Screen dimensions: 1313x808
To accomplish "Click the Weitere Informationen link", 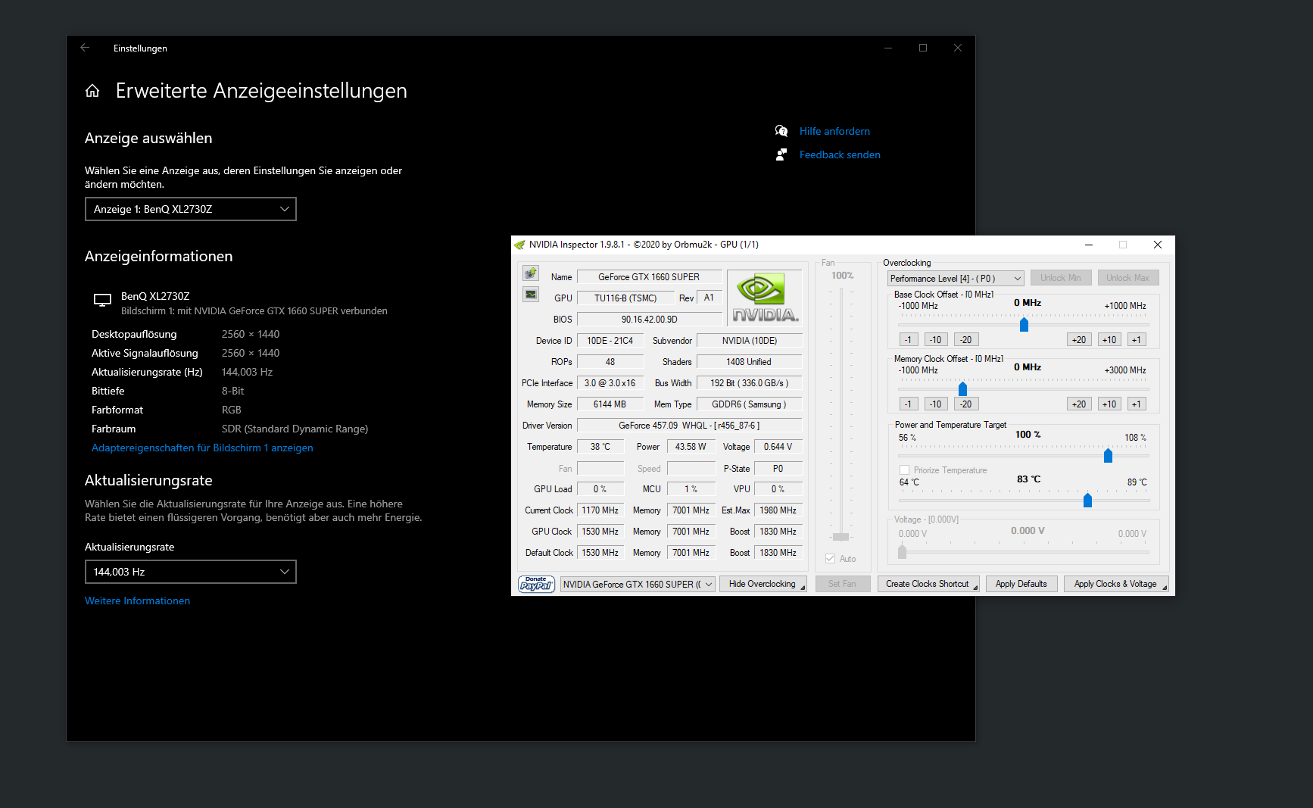I will [x=137, y=601].
